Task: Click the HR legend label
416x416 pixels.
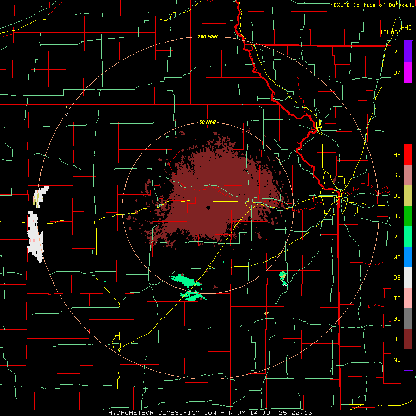Action: (397, 216)
